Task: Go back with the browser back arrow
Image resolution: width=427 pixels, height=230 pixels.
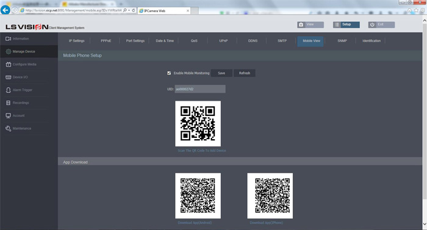Action: [5, 10]
